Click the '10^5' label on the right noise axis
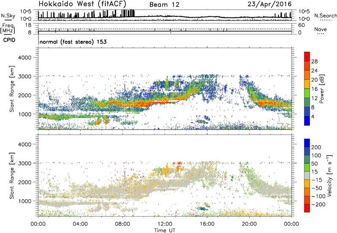The height and width of the screenshot is (233, 337). (304, 12)
